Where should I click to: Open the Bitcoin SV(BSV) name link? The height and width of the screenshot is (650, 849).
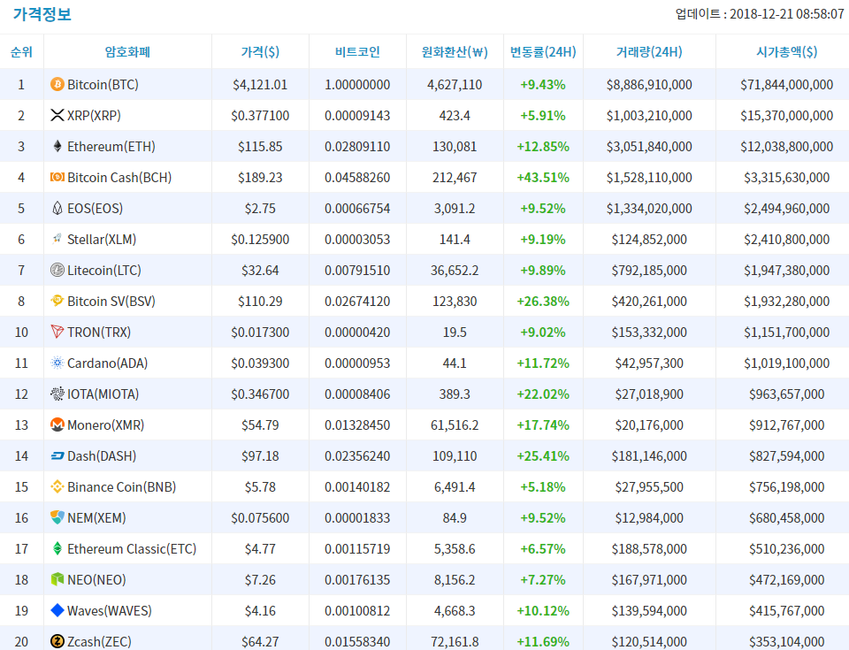[x=111, y=301]
